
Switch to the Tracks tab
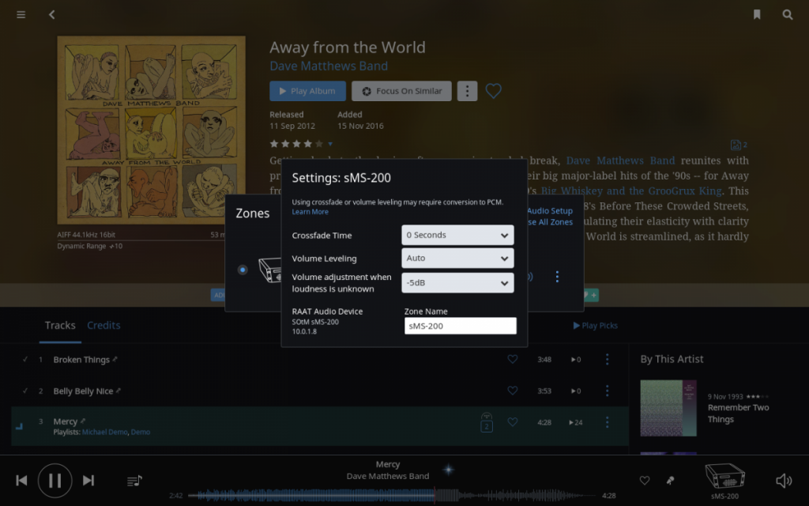coord(60,325)
